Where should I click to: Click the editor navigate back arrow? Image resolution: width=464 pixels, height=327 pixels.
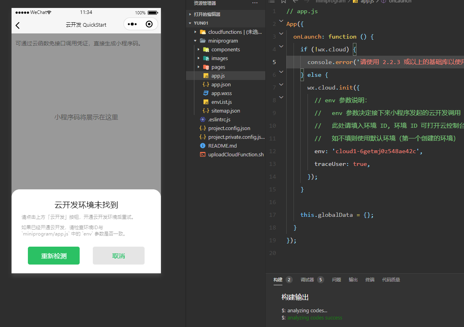coord(295,2)
